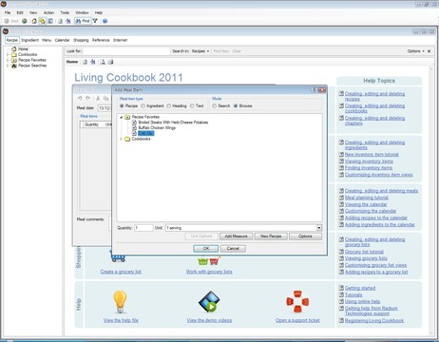Click the red support ticket lifesaver icon
439x342 pixels.
297,301
